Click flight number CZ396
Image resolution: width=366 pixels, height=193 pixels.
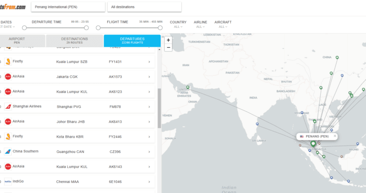(x=115, y=152)
